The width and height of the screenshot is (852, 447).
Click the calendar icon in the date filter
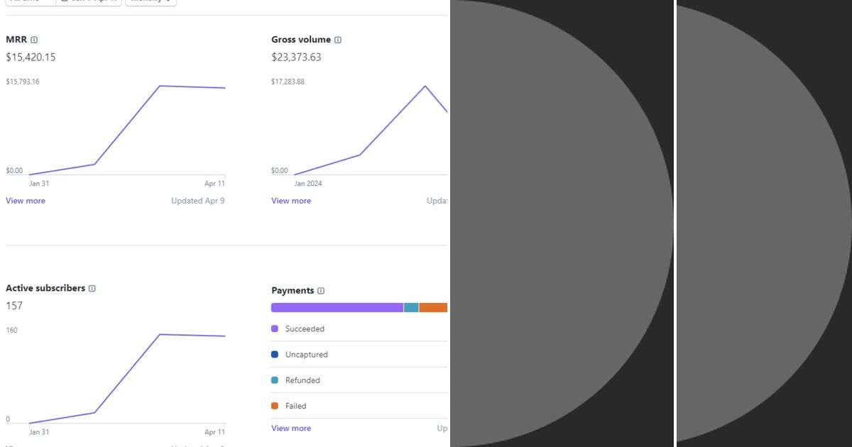point(65,1)
